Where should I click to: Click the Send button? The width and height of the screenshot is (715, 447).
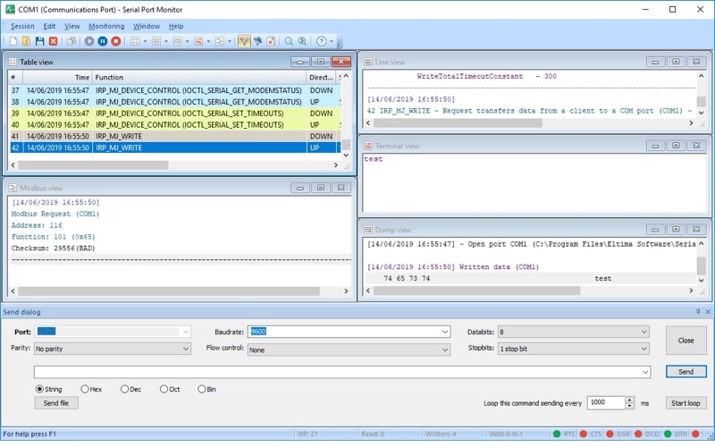(686, 372)
